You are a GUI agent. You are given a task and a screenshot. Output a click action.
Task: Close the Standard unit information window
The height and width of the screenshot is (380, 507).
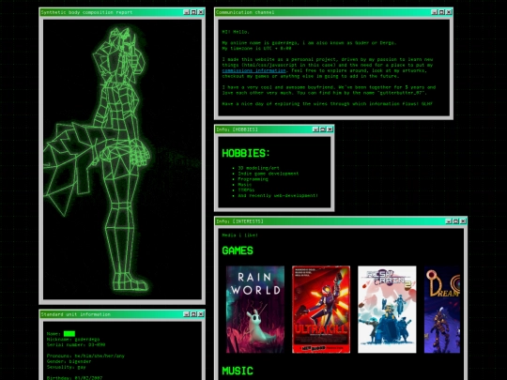pyautogui.click(x=201, y=314)
